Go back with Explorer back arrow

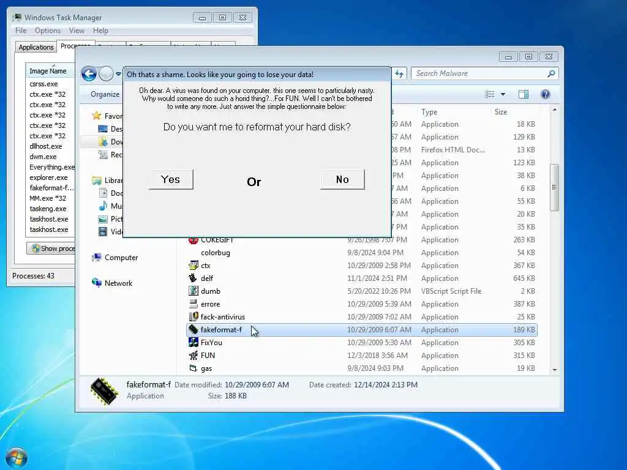pos(89,74)
